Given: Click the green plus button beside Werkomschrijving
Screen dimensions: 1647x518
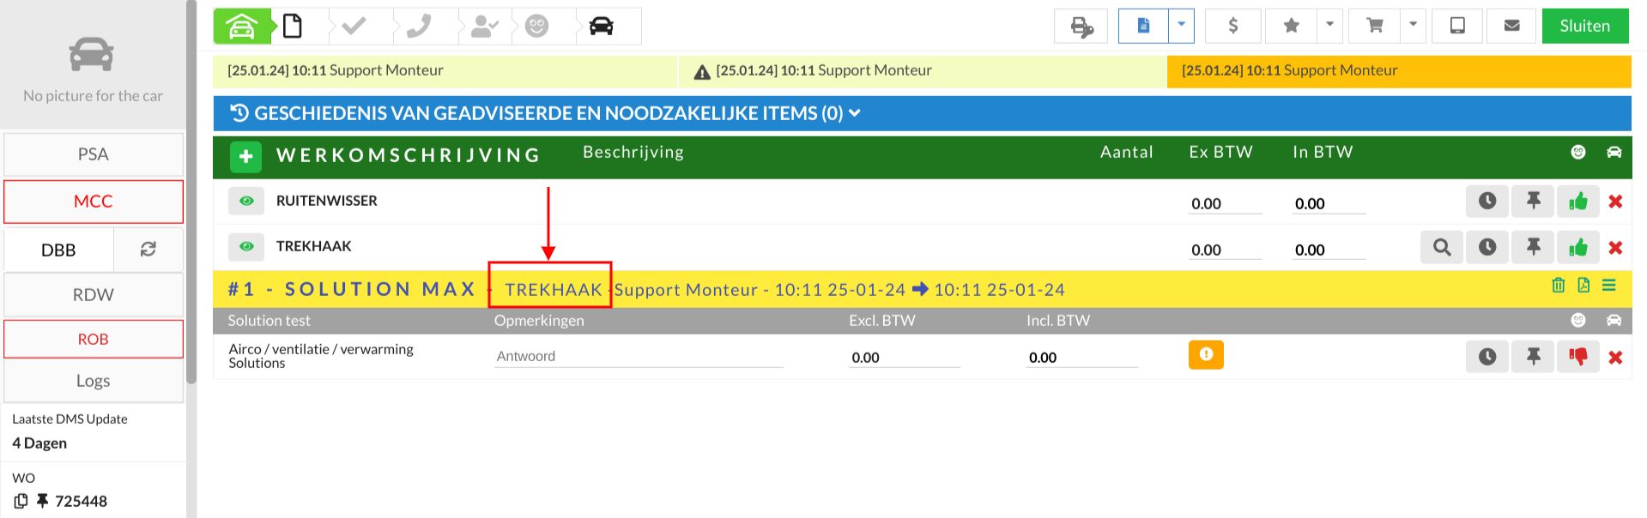Looking at the screenshot, I should click(x=246, y=156).
